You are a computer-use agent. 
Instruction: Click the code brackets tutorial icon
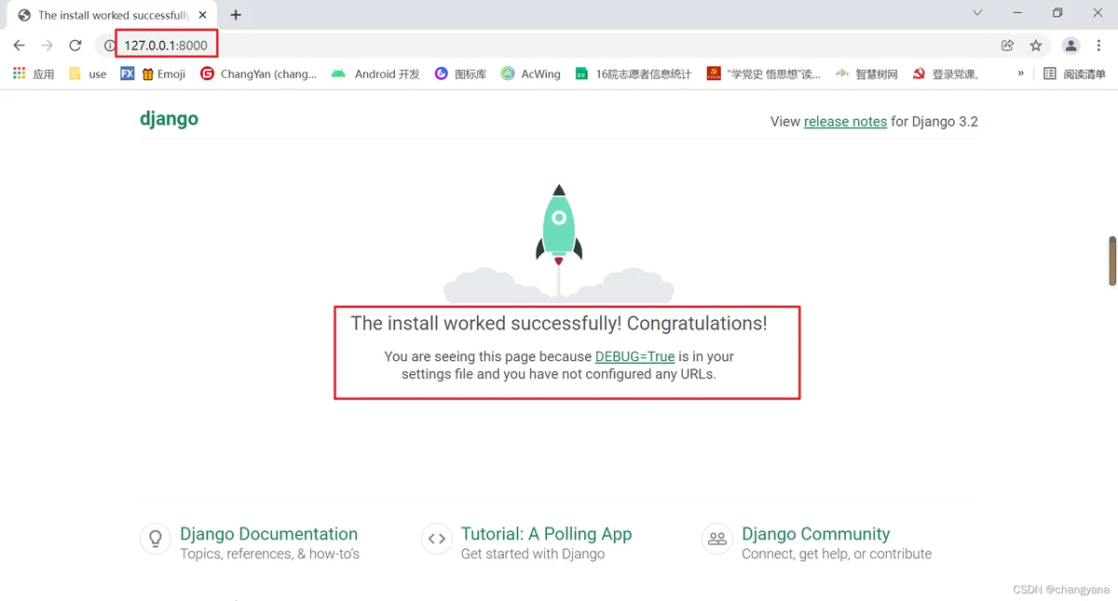[436, 539]
